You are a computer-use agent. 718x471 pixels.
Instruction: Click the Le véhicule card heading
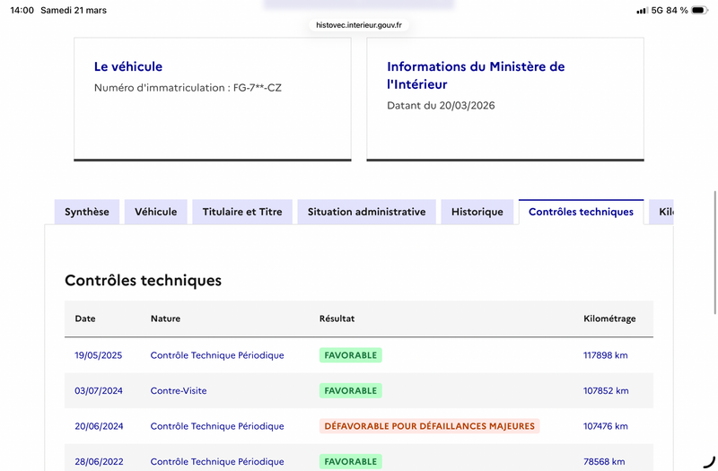coord(128,66)
